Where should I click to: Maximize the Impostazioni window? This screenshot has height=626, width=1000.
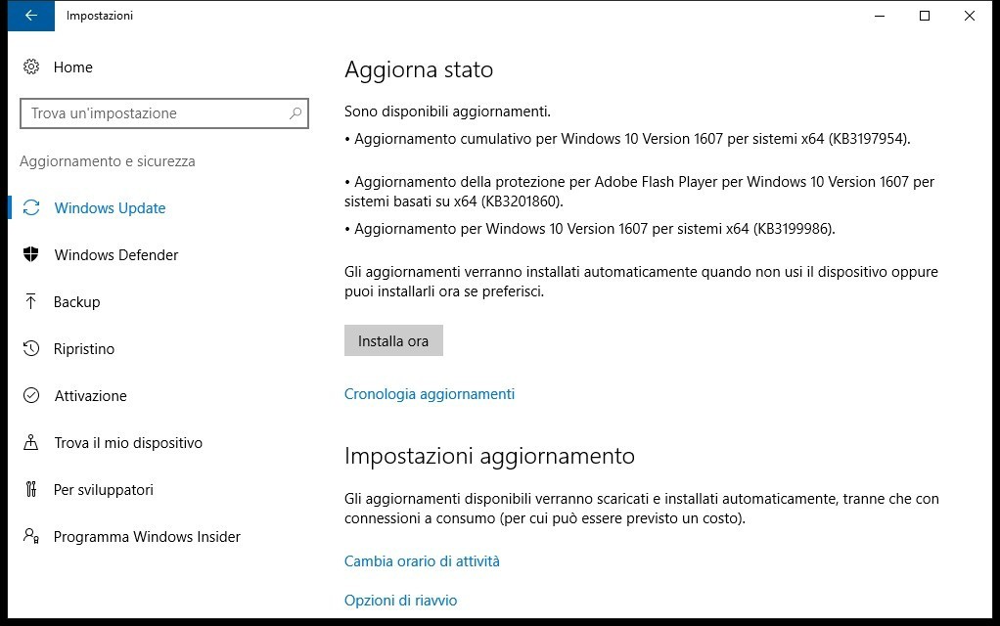pos(925,16)
